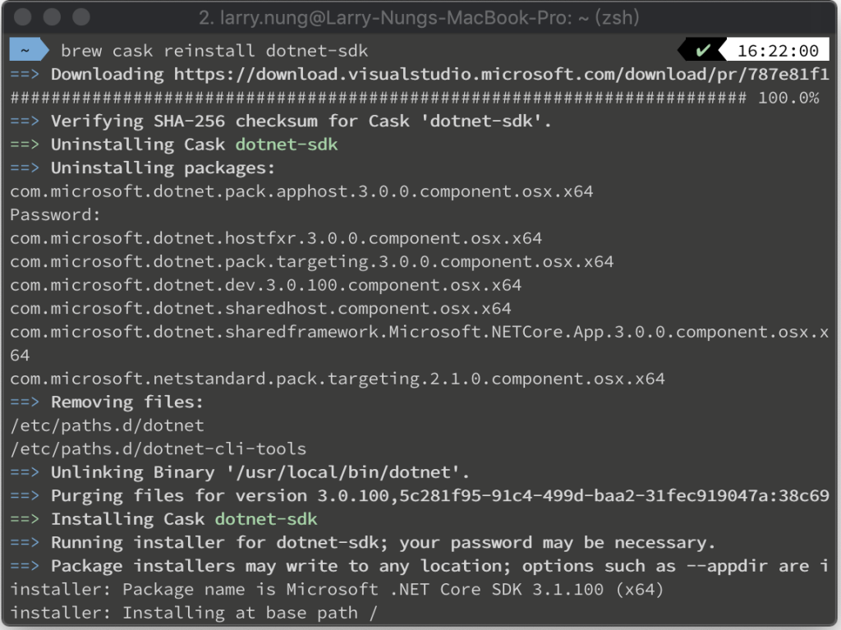
Task: Click the arrow before Verifying SHA-256 checksum
Action: pyautogui.click(x=25, y=121)
